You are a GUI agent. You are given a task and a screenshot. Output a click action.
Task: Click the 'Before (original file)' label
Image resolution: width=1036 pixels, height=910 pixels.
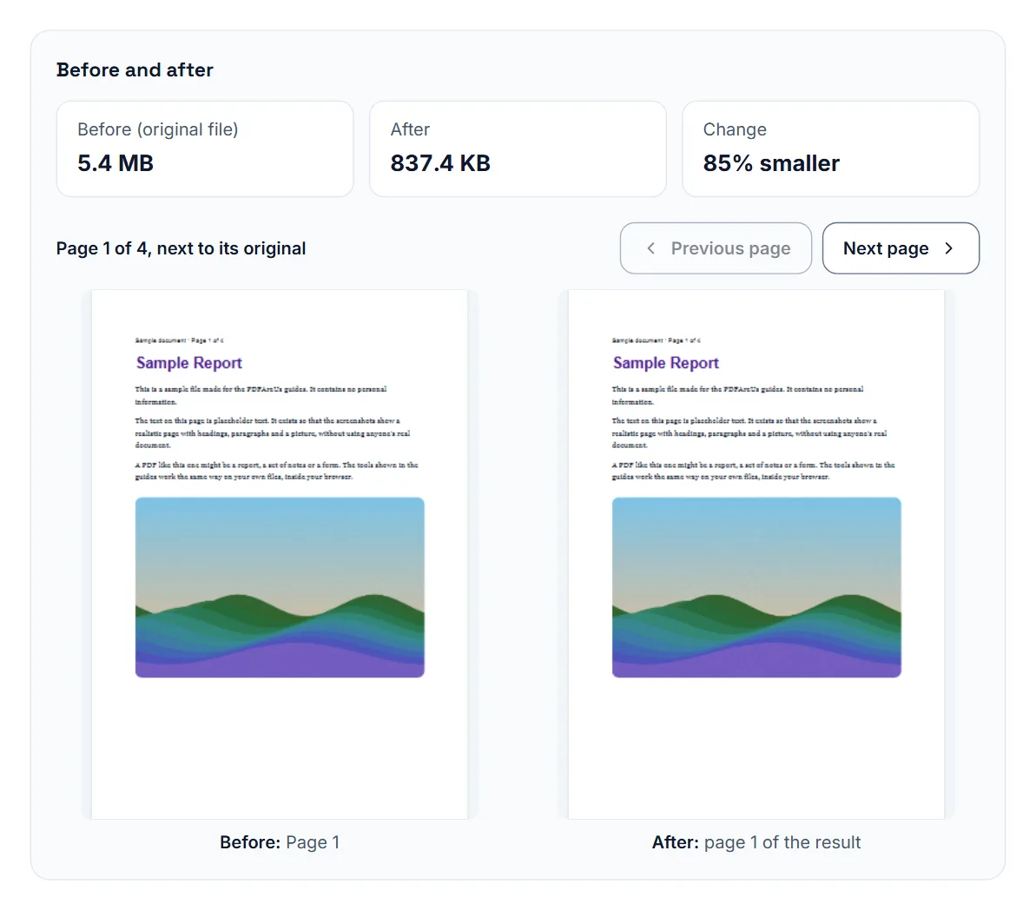(x=158, y=129)
